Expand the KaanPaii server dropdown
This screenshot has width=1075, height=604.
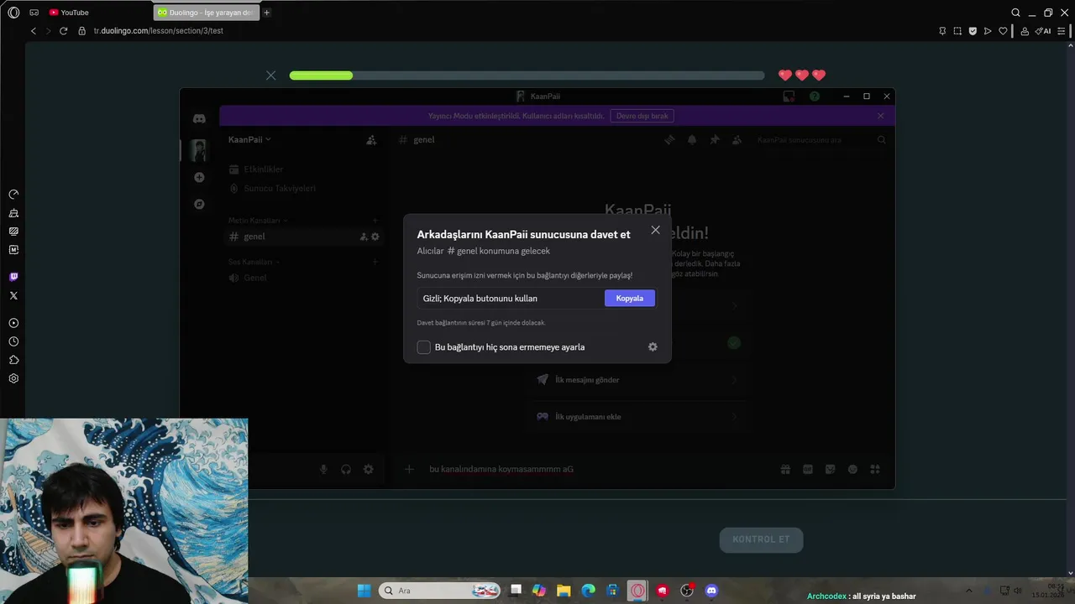[x=249, y=140]
